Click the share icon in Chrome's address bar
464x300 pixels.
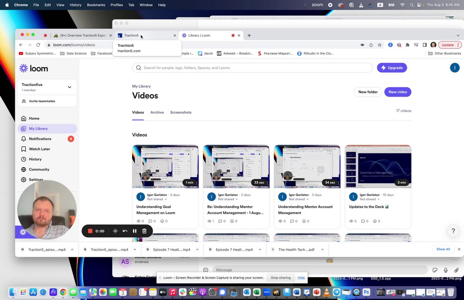click(x=371, y=45)
